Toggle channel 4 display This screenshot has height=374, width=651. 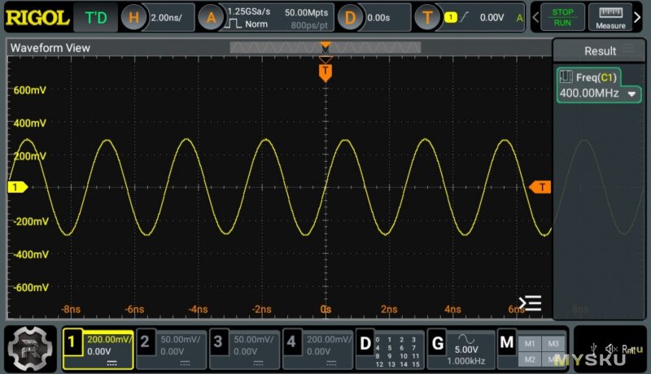[292, 342]
